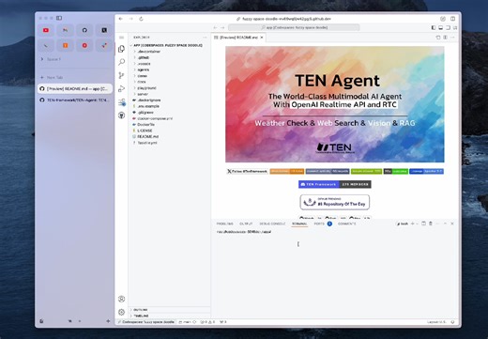The width and height of the screenshot is (488, 339).
Task: Expand the server folder
Action: 169,94
